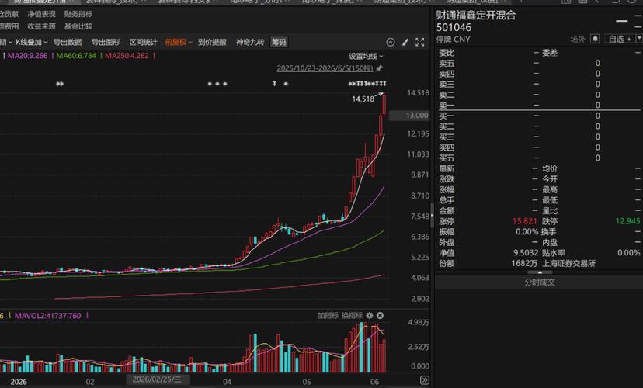Open the dropdown arrow next to 自选

(638, 39)
